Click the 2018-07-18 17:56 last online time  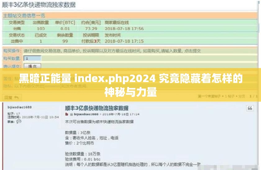(124, 29)
